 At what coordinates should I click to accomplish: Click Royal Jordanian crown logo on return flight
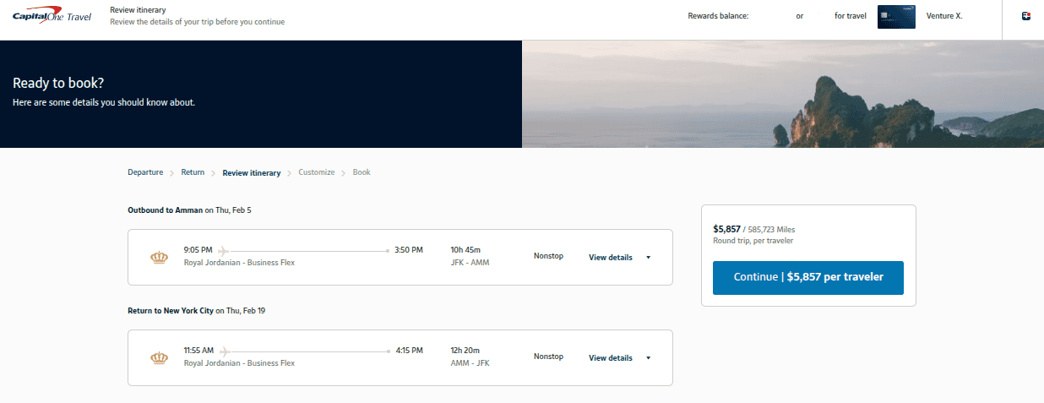pyautogui.click(x=159, y=357)
